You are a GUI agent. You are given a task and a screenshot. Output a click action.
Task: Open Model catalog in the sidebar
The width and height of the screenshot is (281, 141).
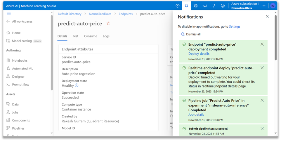22,41
